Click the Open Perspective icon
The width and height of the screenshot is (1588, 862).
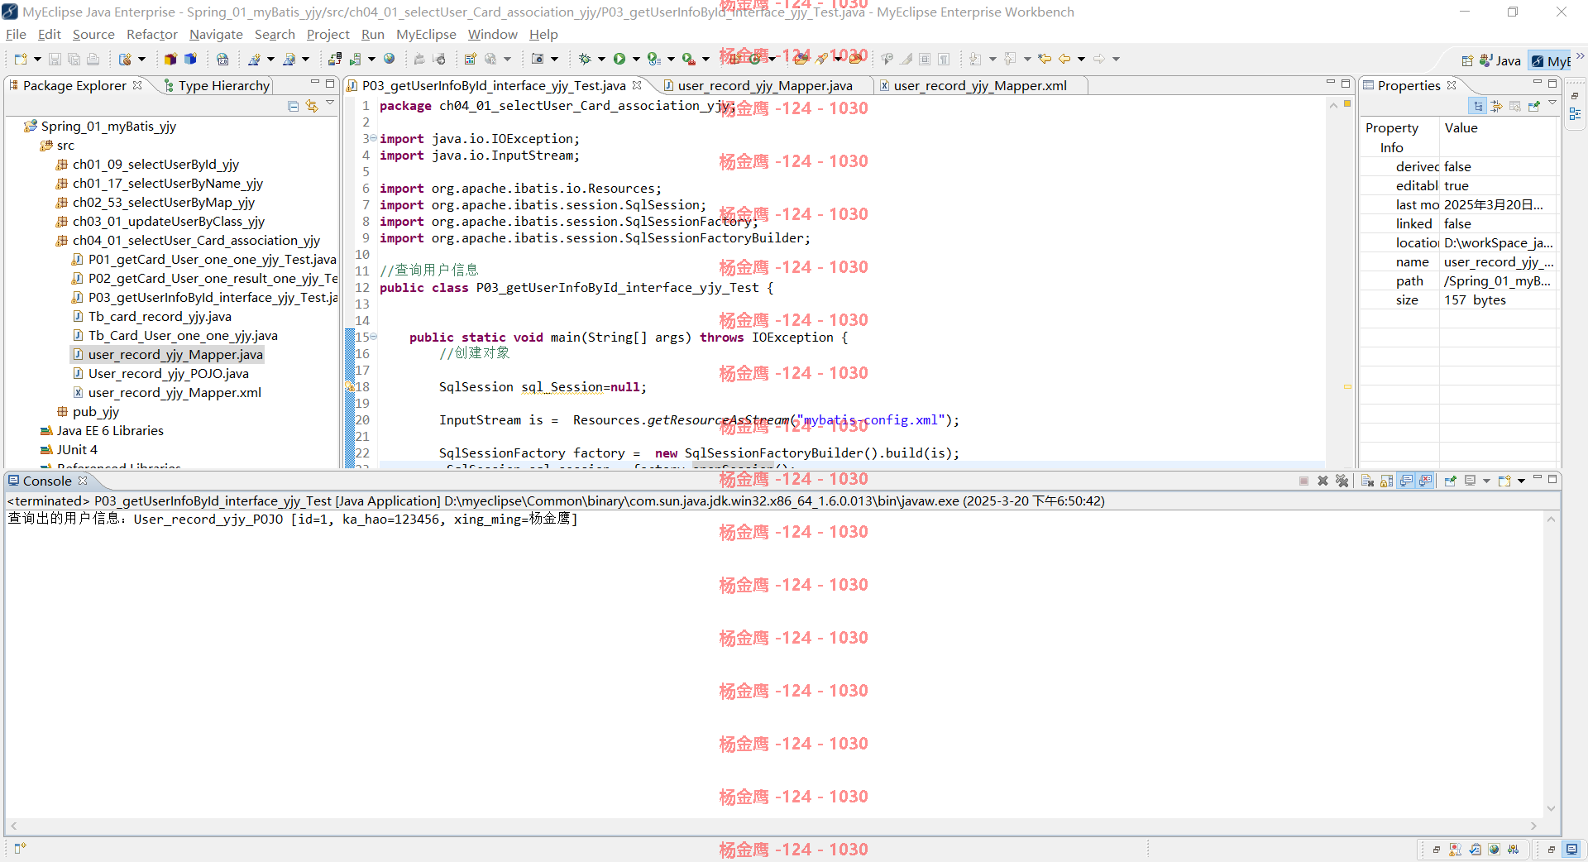click(1467, 60)
